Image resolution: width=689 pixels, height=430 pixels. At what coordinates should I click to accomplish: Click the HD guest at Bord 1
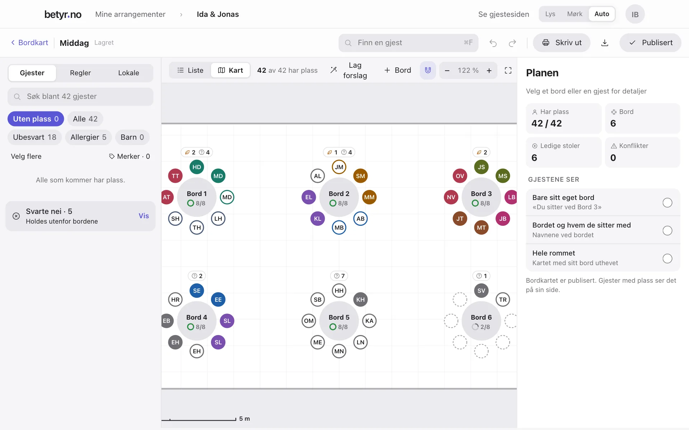[x=197, y=167]
